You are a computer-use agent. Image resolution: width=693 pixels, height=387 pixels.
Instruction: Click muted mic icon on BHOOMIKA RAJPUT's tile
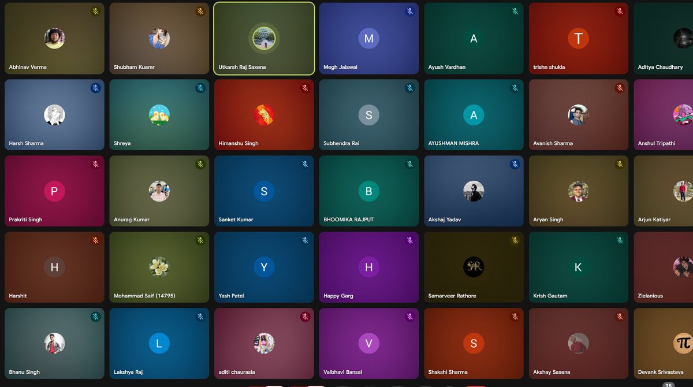tap(410, 164)
